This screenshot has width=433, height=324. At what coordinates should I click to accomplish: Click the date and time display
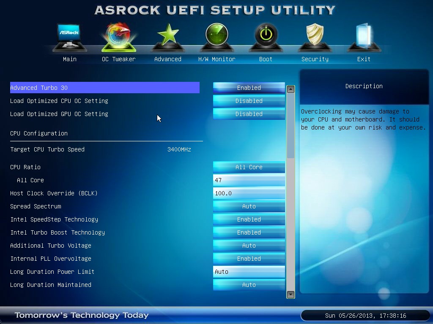[x=366, y=316]
